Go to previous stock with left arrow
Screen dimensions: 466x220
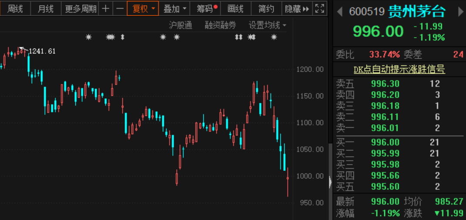point(340,12)
